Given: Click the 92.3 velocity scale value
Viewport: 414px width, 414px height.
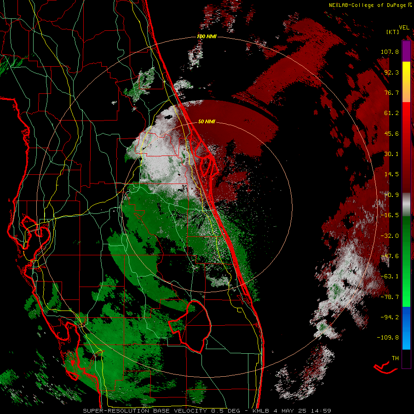Looking at the screenshot, I should click(391, 72).
